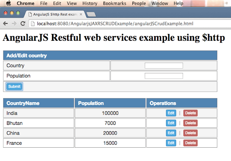The width and height of the screenshot is (231, 161).
Task: Click the browser forward arrow
Action: click(x=14, y=23)
